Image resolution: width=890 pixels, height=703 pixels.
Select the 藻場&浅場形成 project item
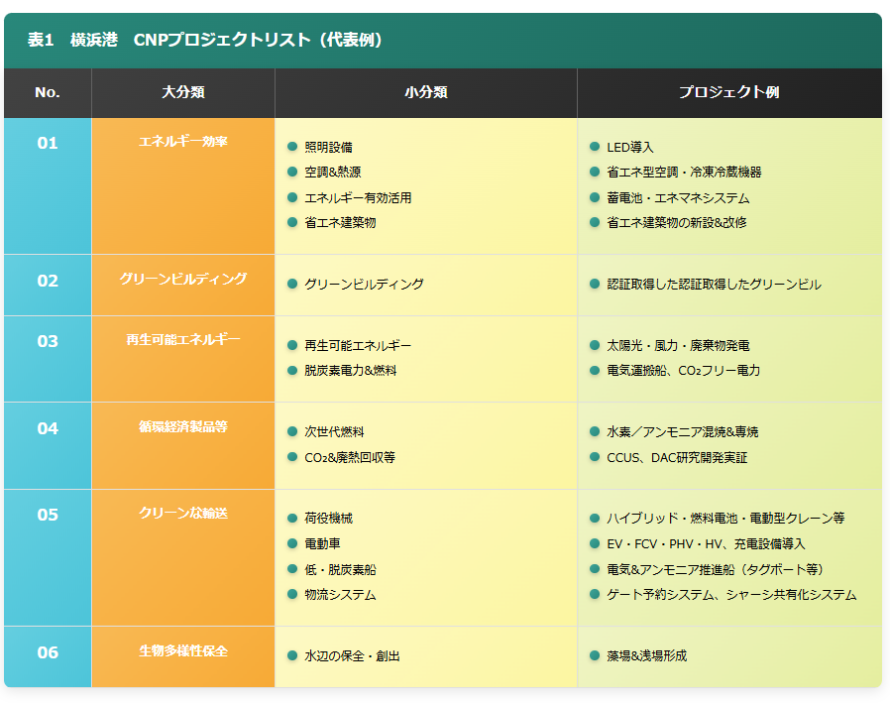pyautogui.click(x=646, y=656)
